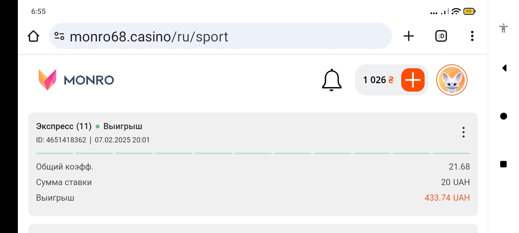Open a new browser tab
The height and width of the screenshot is (233, 519).
coord(409,36)
